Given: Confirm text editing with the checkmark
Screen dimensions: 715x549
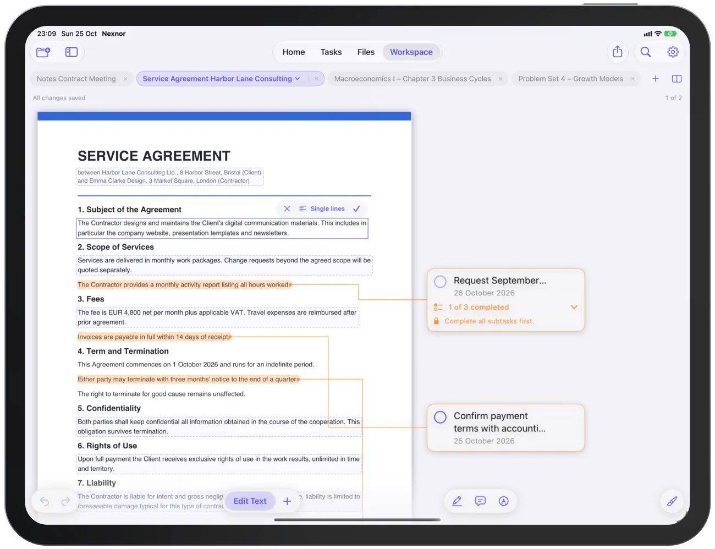Looking at the screenshot, I should tap(356, 209).
